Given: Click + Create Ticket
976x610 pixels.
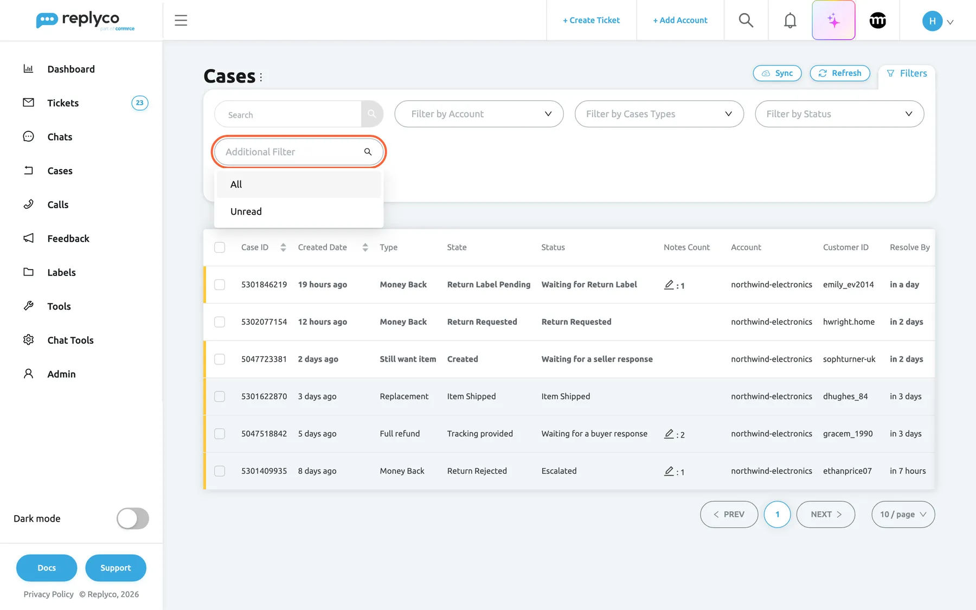Looking at the screenshot, I should (591, 21).
